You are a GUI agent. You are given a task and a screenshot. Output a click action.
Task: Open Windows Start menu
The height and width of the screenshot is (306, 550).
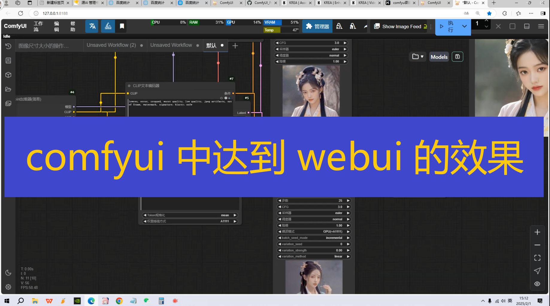click(x=7, y=301)
